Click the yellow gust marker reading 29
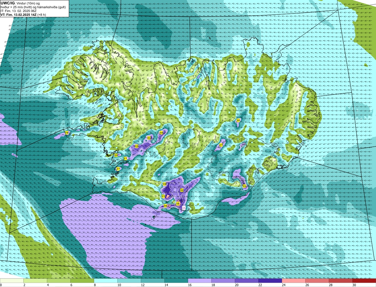The height and width of the screenshot is (287, 376). click(116, 155)
